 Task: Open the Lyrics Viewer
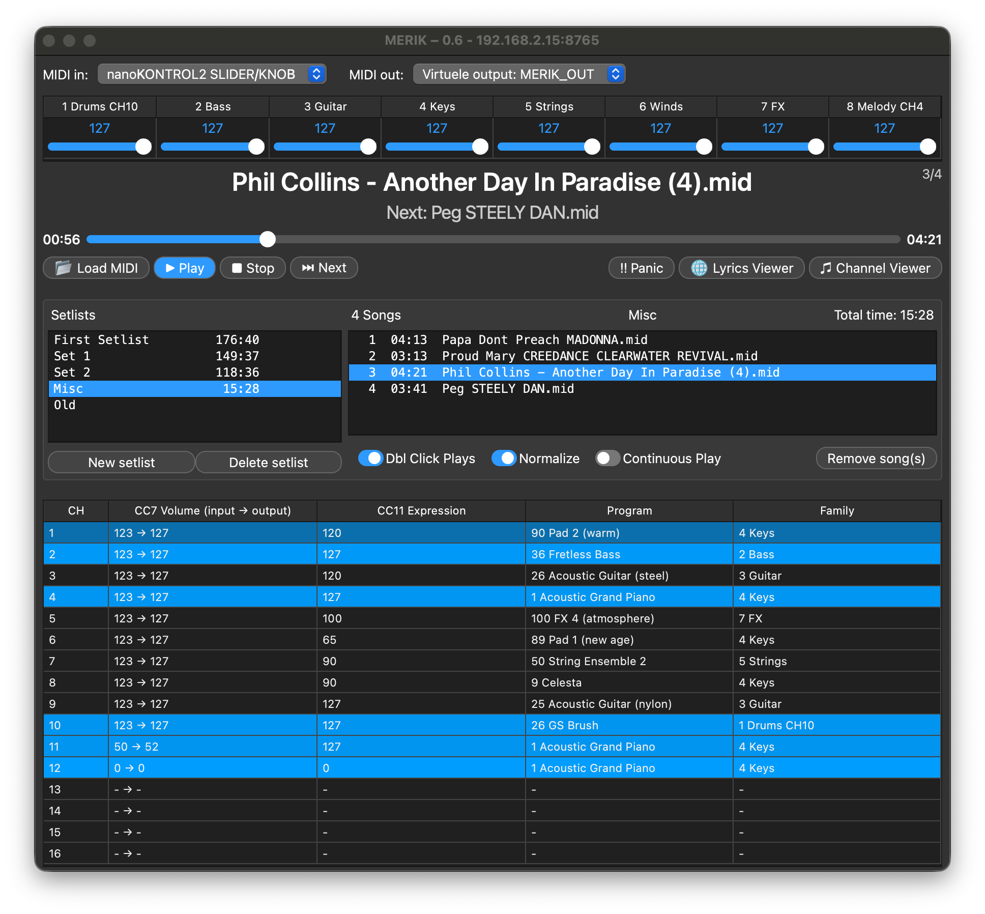[x=742, y=268]
